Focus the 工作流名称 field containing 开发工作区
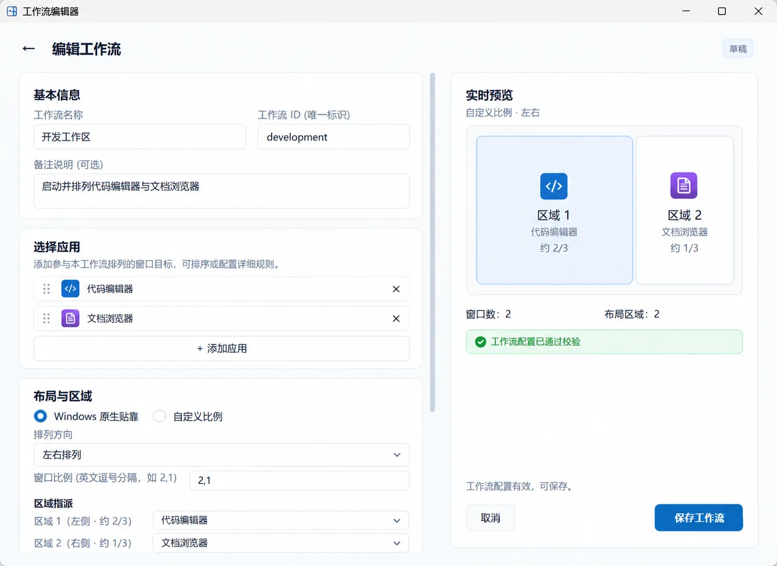The height and width of the screenshot is (566, 777). point(140,137)
